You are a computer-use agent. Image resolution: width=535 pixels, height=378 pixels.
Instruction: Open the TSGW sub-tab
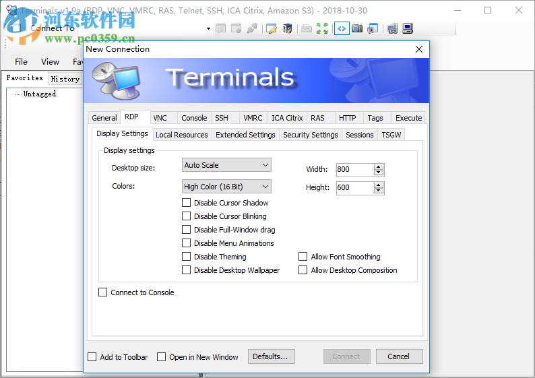[x=391, y=135]
